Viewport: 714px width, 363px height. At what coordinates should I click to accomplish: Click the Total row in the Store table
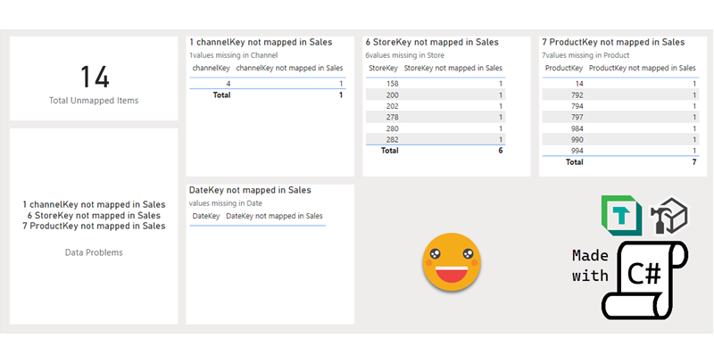[390, 151]
